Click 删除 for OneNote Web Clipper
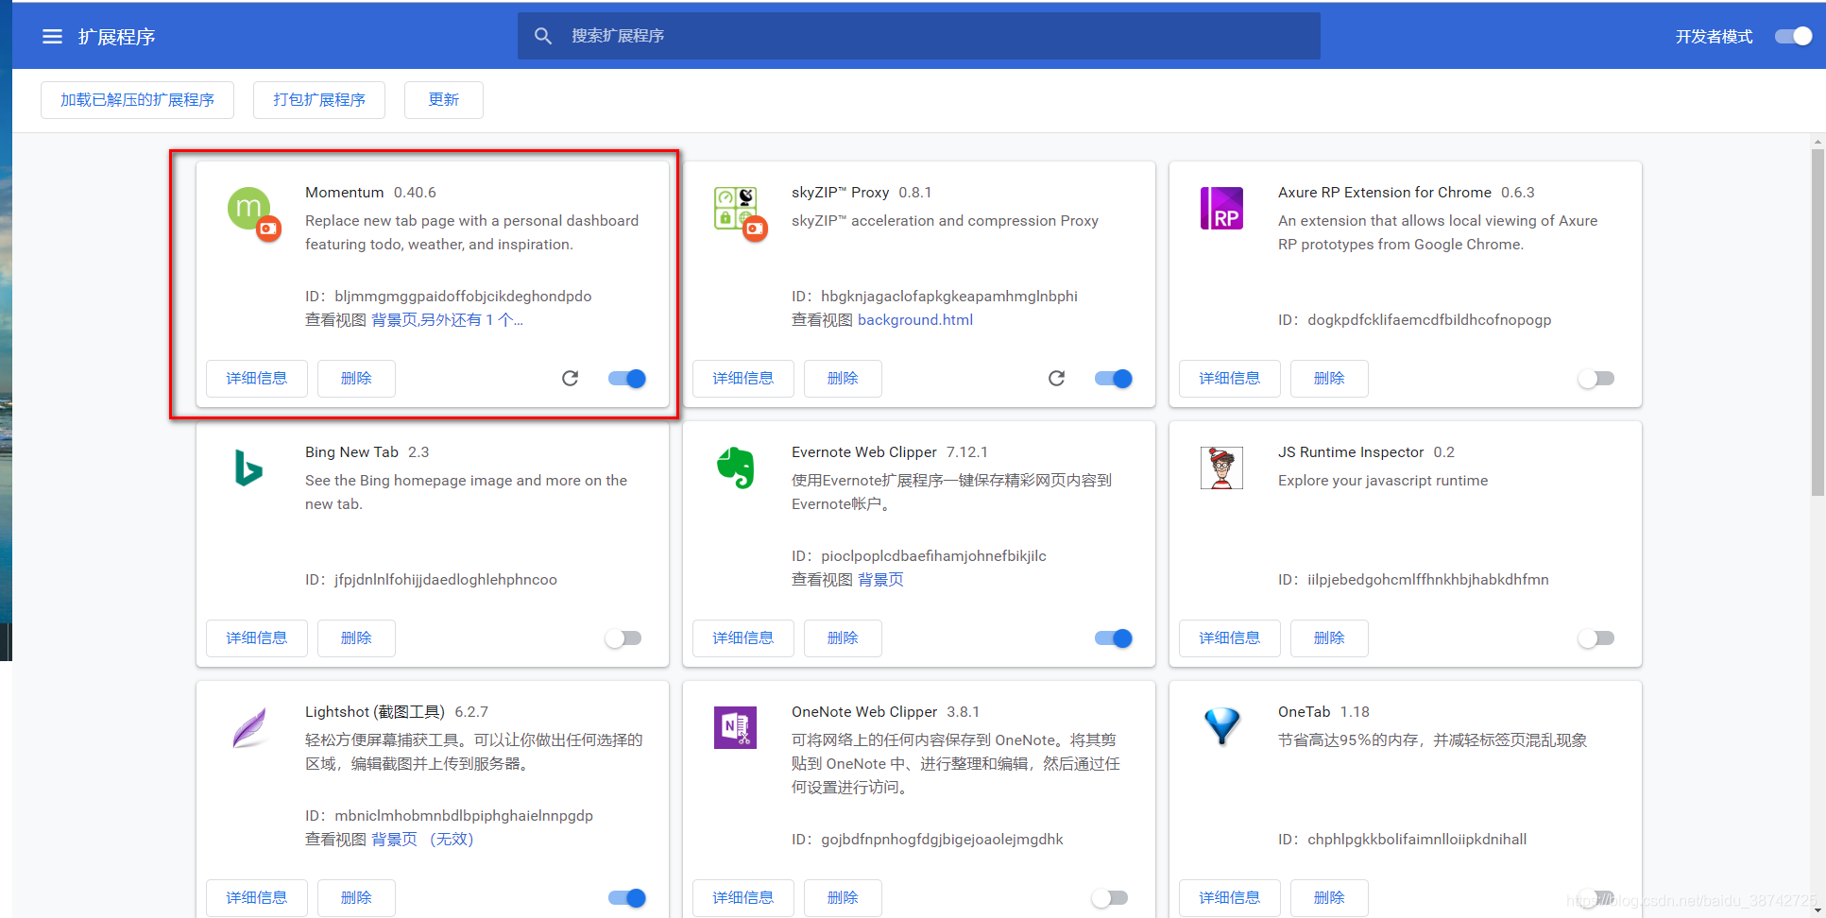Image resolution: width=1826 pixels, height=918 pixels. 843,897
